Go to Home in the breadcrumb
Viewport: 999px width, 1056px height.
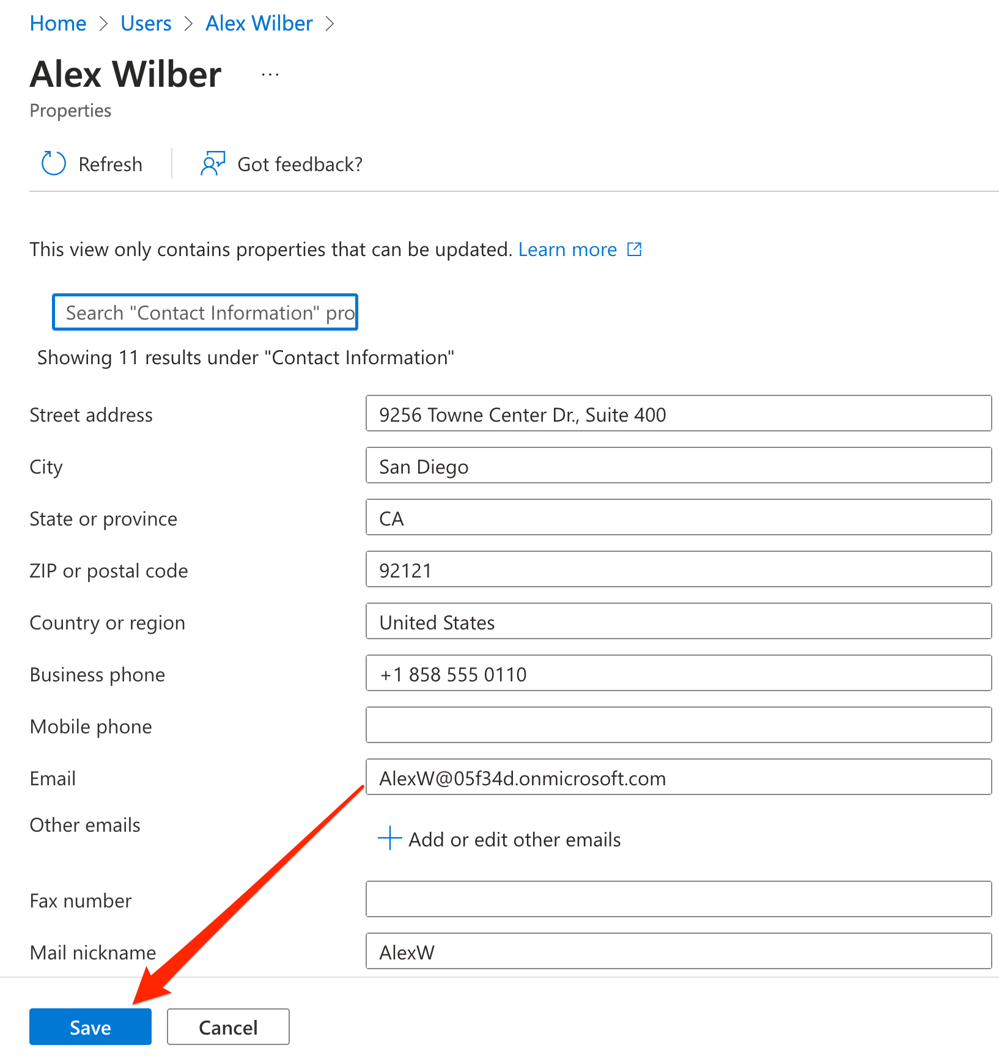pos(58,23)
